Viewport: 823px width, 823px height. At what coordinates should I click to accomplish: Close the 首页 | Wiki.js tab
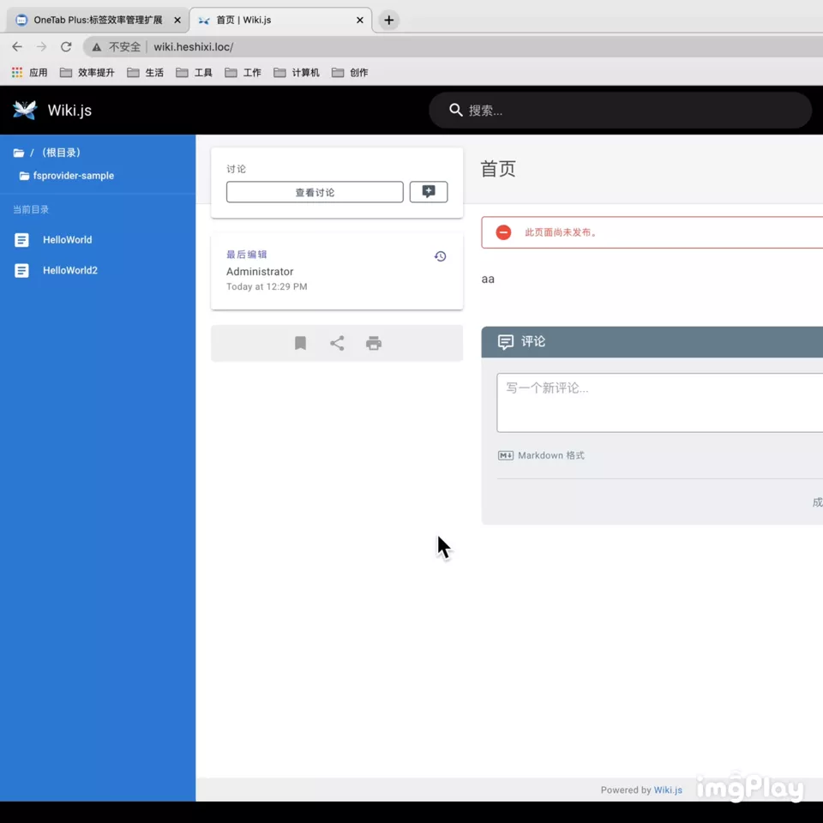pyautogui.click(x=359, y=20)
